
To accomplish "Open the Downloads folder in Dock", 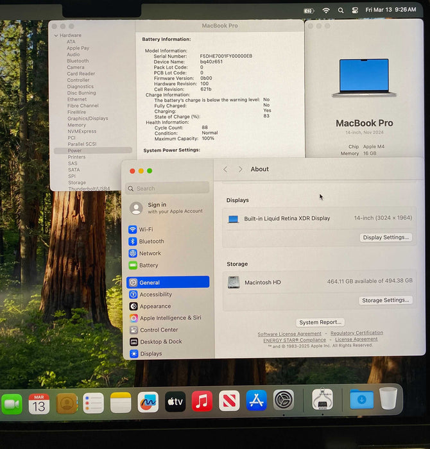I will click(x=361, y=398).
